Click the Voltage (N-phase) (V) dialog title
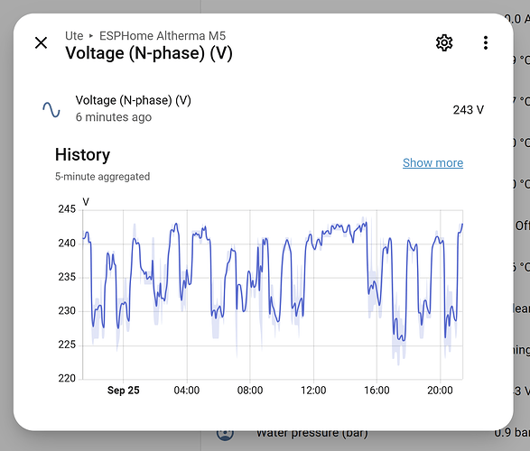 tap(149, 53)
